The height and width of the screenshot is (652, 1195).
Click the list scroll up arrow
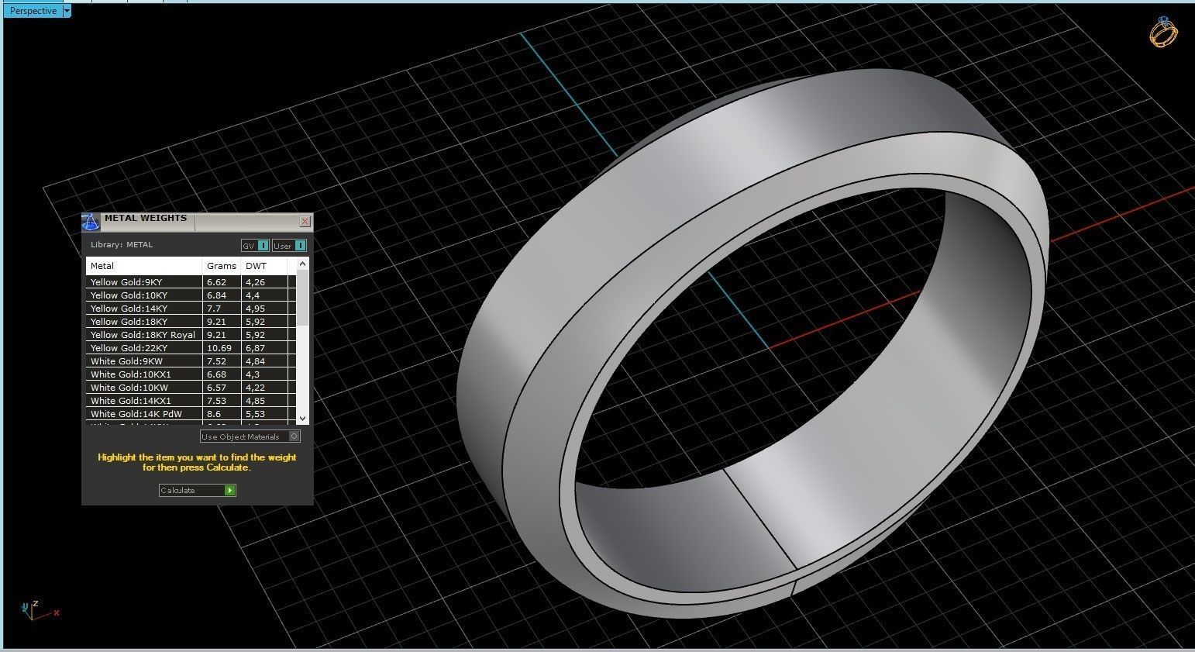point(302,264)
